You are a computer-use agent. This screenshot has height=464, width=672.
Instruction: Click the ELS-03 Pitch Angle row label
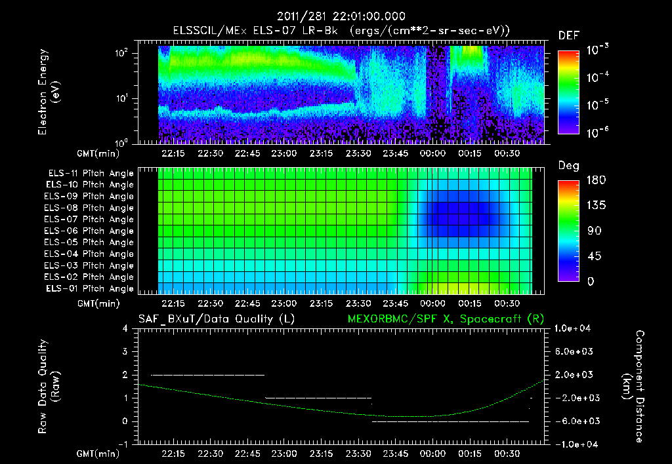(x=89, y=265)
